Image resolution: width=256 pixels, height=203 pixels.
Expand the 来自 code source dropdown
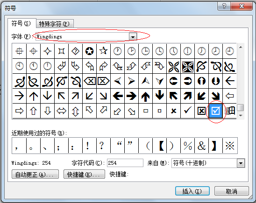coord(241,163)
